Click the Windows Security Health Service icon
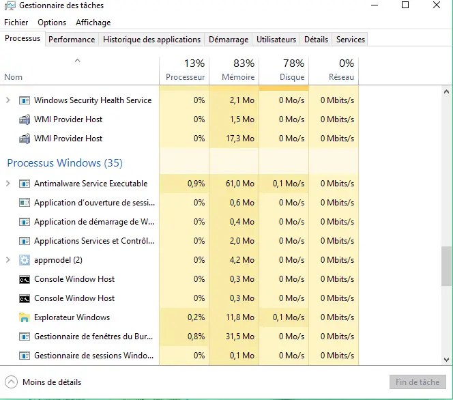Screen dimensions: 453x400 point(25,100)
